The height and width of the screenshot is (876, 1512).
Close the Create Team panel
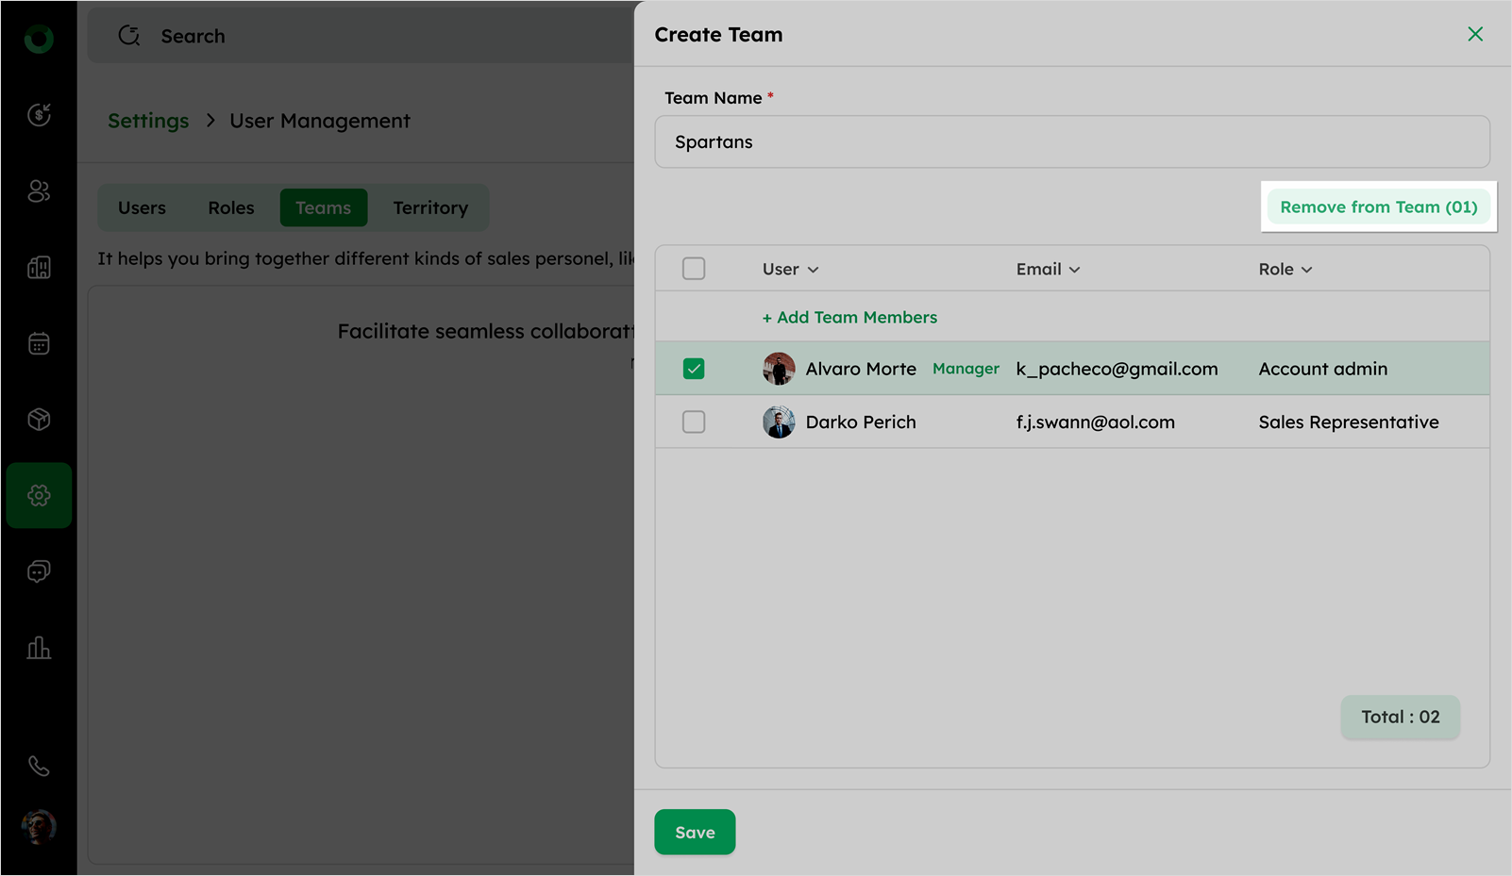pyautogui.click(x=1475, y=34)
